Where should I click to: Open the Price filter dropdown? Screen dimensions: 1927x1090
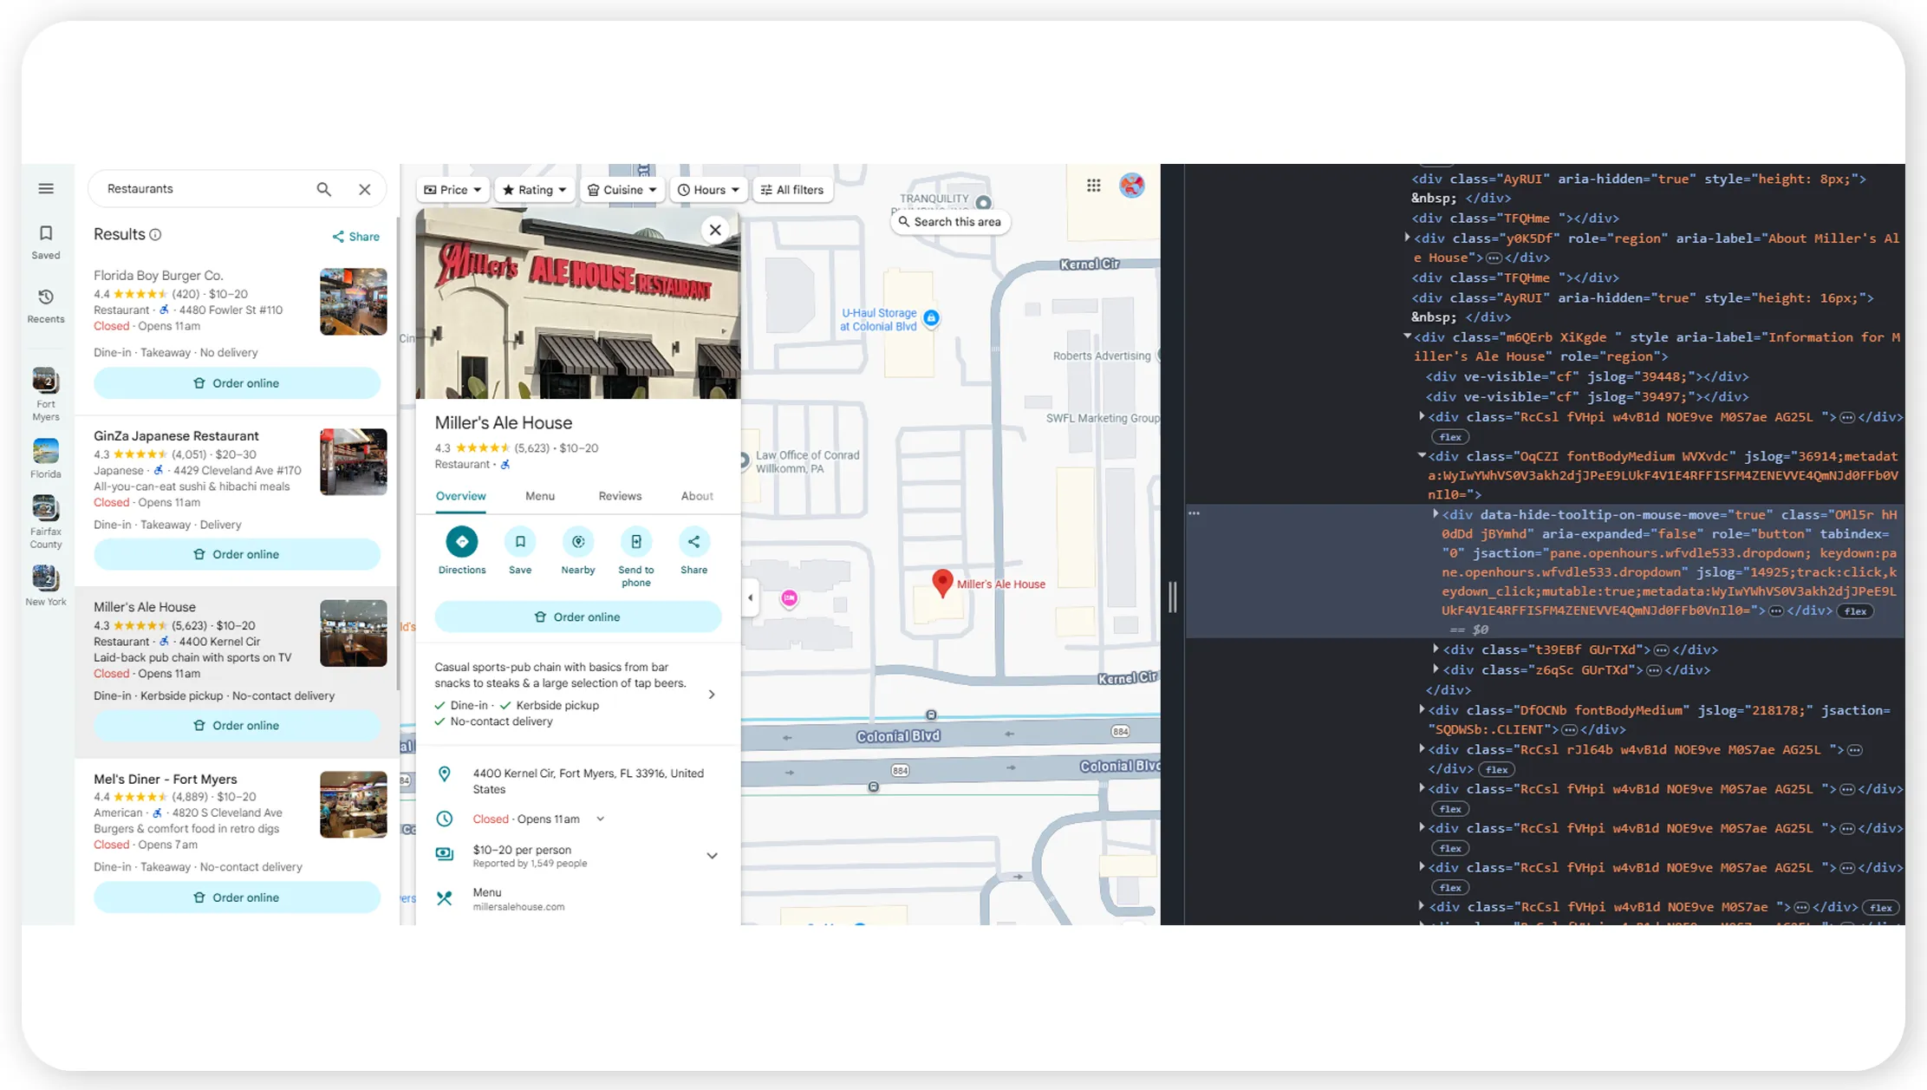[452, 190]
